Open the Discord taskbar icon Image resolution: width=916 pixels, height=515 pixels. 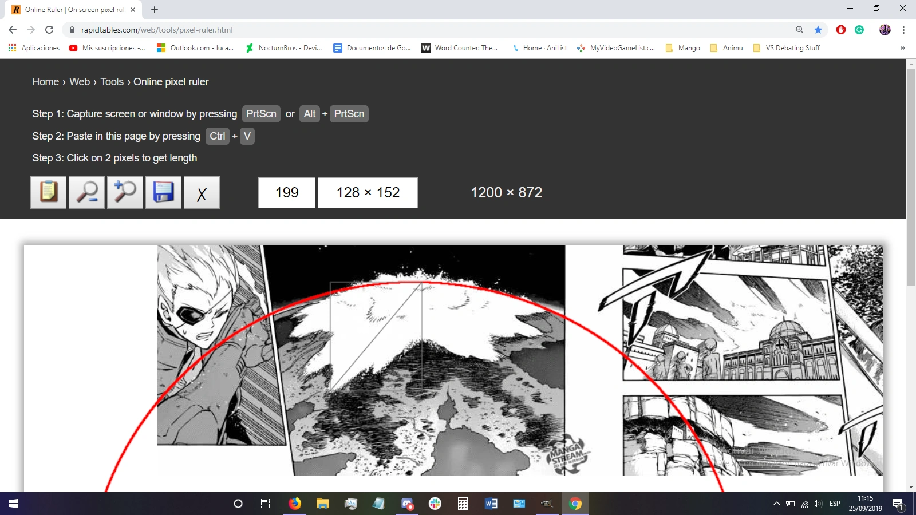pos(407,504)
